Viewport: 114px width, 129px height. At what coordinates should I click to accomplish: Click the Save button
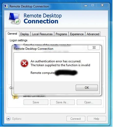coord(36,102)
